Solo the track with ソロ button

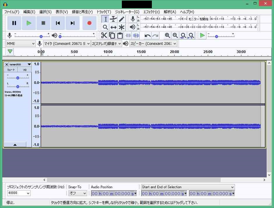coord(25,70)
